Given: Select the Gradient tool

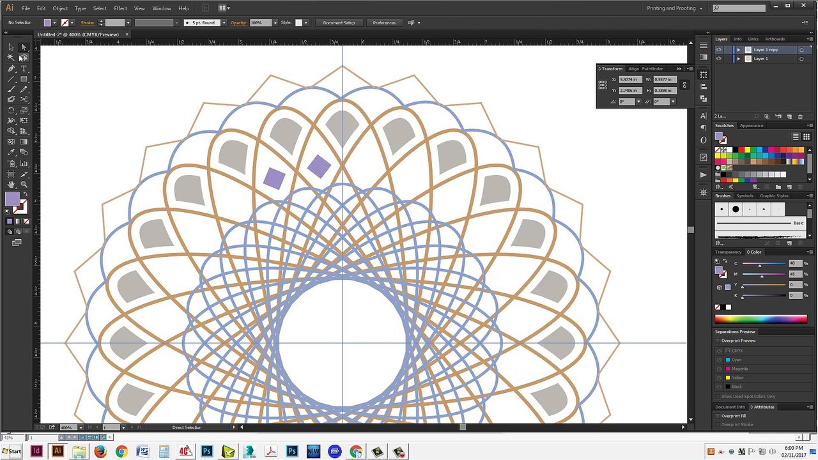Looking at the screenshot, I should (24, 142).
